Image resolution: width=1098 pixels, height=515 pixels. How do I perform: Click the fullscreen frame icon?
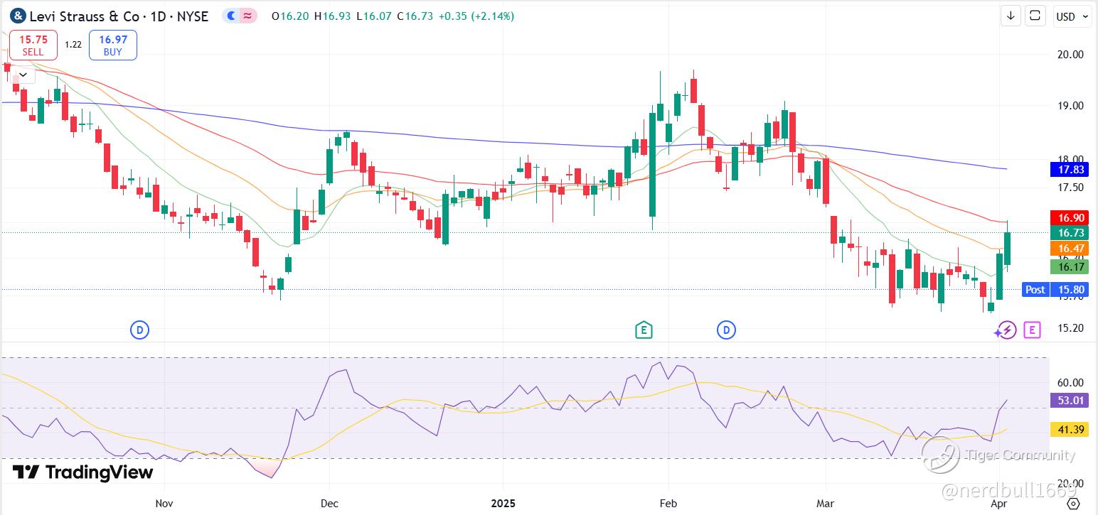[x=1035, y=16]
